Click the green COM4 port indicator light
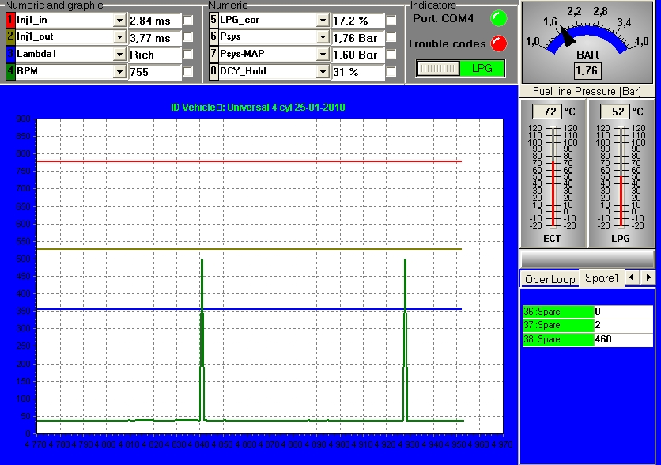 [x=497, y=18]
